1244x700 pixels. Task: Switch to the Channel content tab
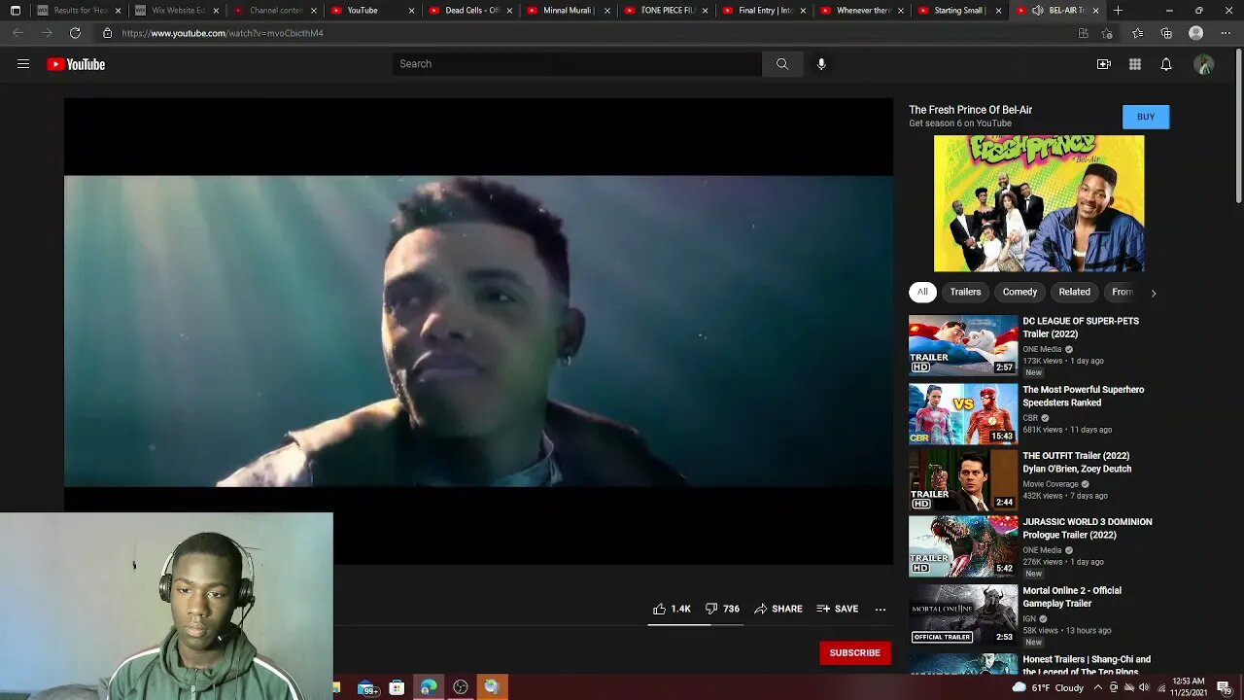pyautogui.click(x=274, y=11)
